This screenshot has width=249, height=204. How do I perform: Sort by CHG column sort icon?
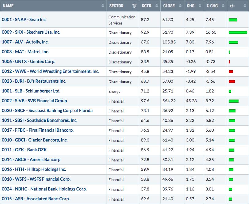pyautogui.click(x=200, y=6)
